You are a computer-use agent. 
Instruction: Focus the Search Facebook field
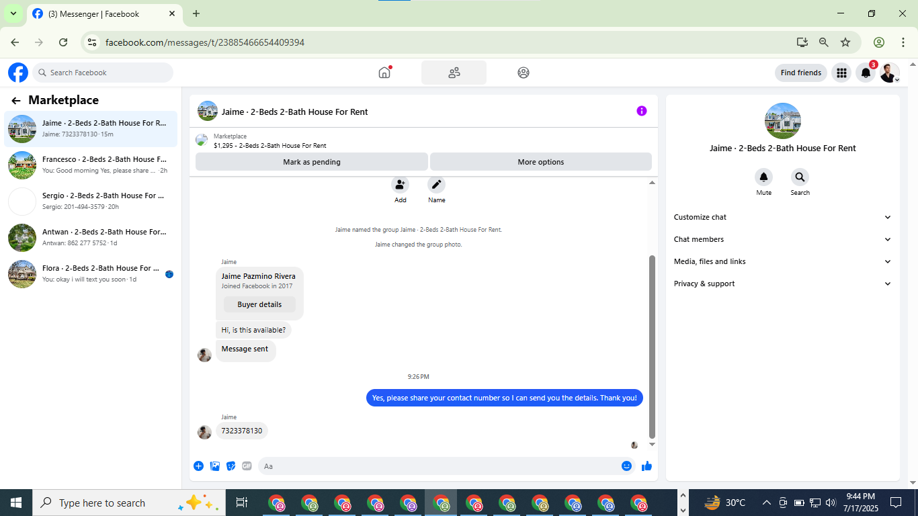[103, 73]
